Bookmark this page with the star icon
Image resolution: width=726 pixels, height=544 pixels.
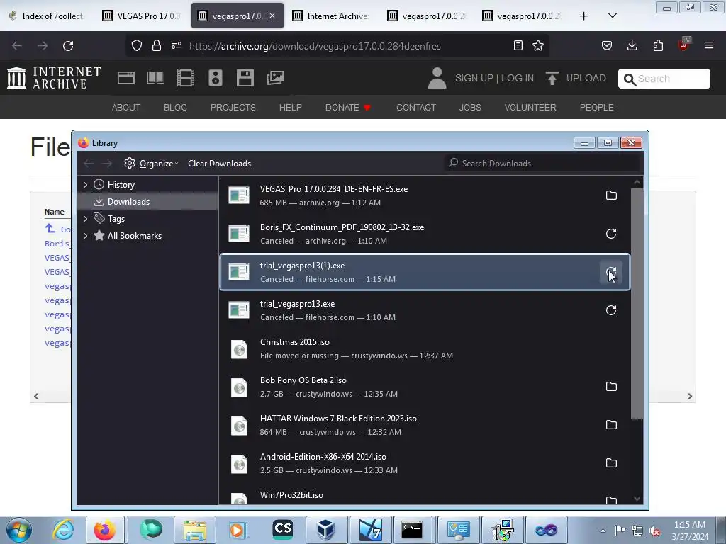[x=538, y=45]
